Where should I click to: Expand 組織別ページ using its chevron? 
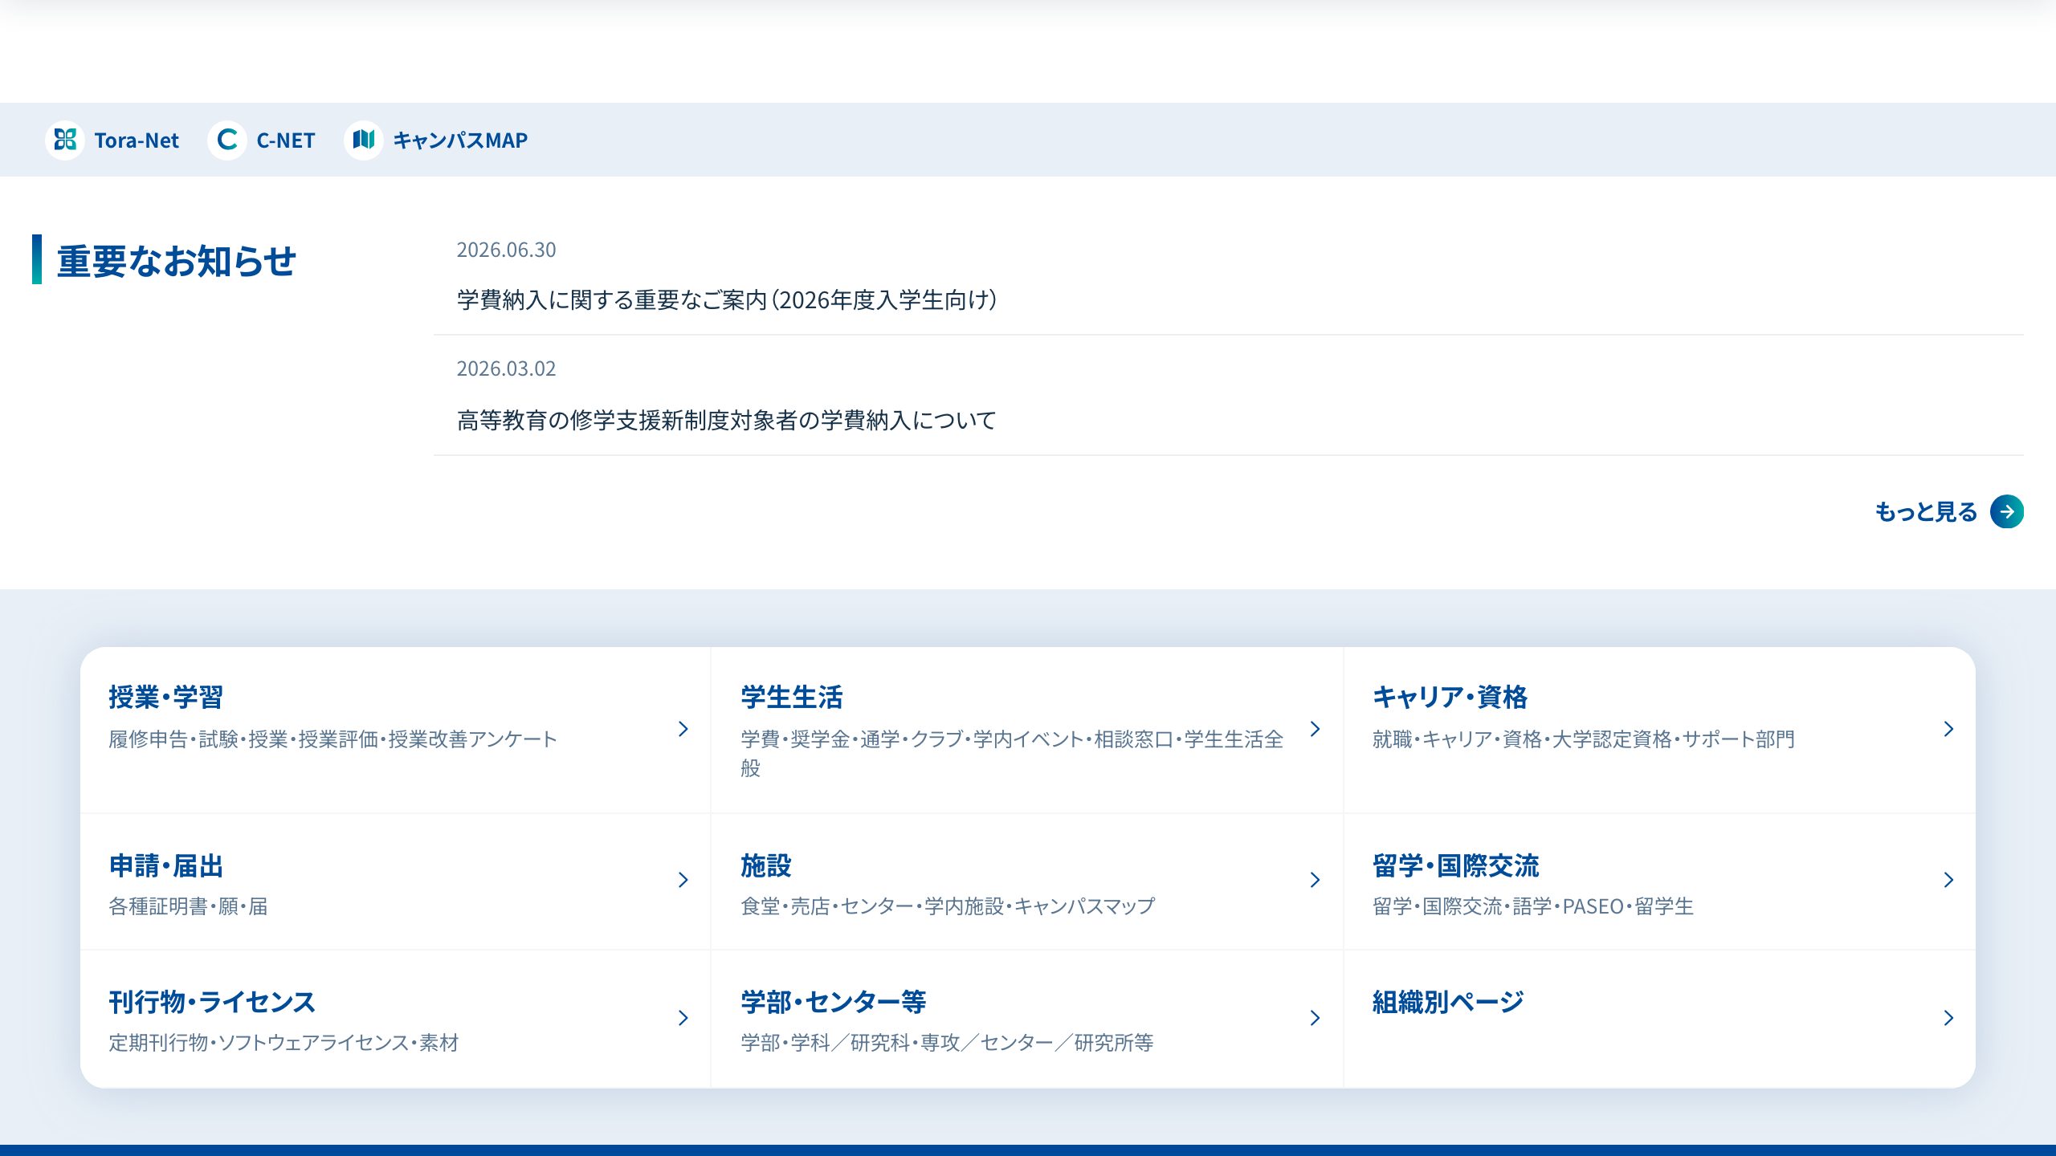(1948, 1018)
